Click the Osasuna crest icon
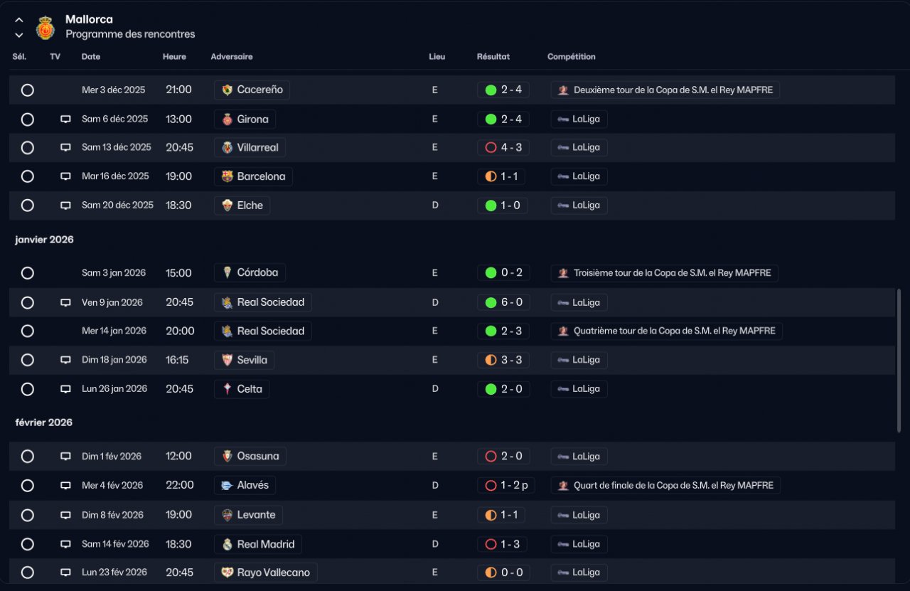 pos(227,456)
